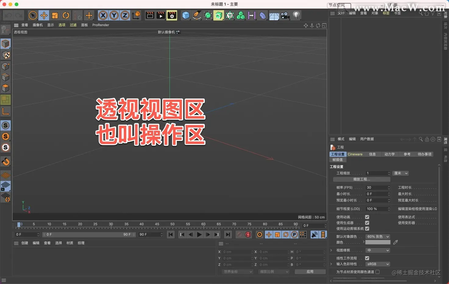Viewport: 449px width, 284px height.
Task: Render the active view with clapperboard icon
Action: 150,15
